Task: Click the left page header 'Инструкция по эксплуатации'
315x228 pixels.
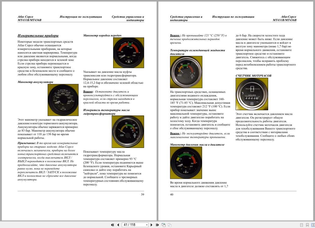Action: (x=81, y=17)
